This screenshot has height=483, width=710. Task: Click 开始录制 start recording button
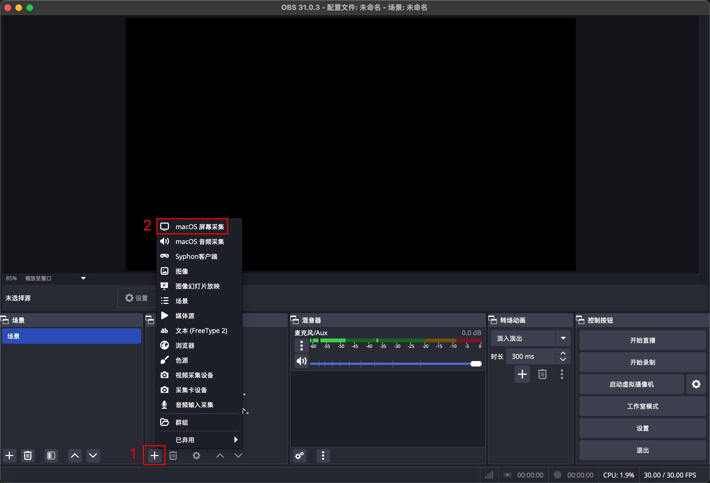(642, 362)
